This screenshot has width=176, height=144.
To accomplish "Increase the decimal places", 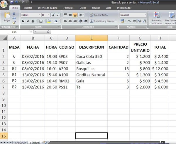I will [x=140, y=21].
